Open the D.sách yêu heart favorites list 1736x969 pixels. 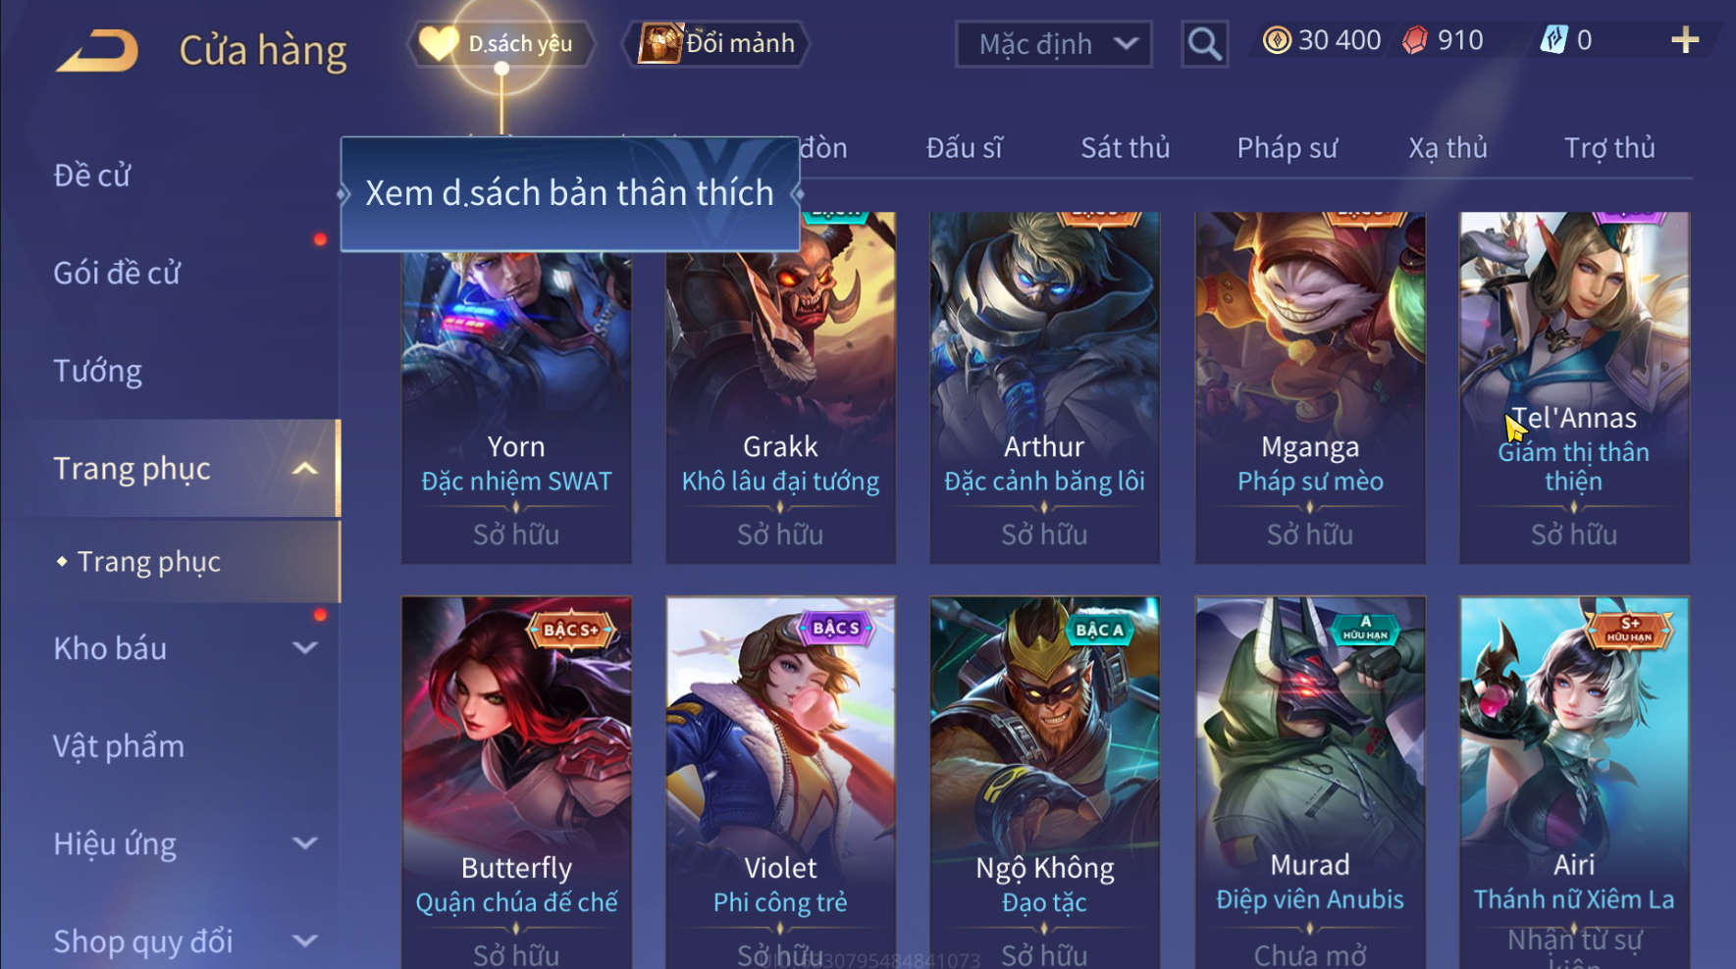click(500, 44)
